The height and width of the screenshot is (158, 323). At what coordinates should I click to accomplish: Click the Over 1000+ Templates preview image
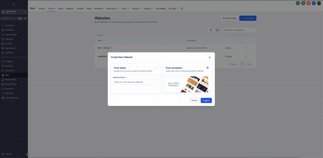[x=187, y=84]
